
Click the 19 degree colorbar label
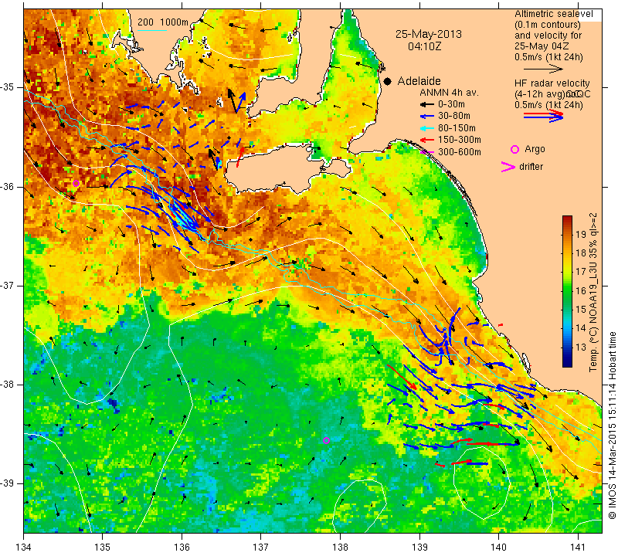coord(581,235)
